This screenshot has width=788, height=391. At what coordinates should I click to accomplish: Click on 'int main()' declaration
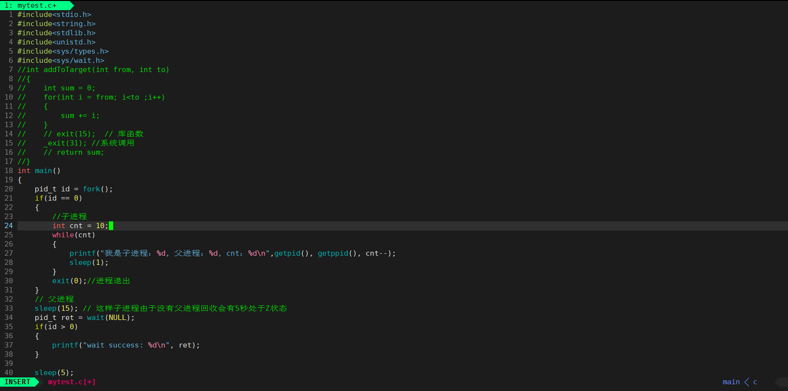[x=39, y=171]
